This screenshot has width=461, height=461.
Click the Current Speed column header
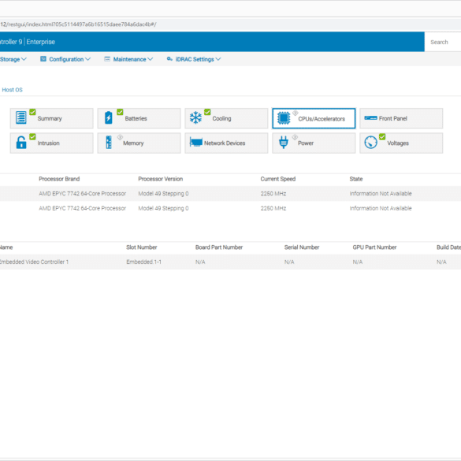[x=278, y=179]
